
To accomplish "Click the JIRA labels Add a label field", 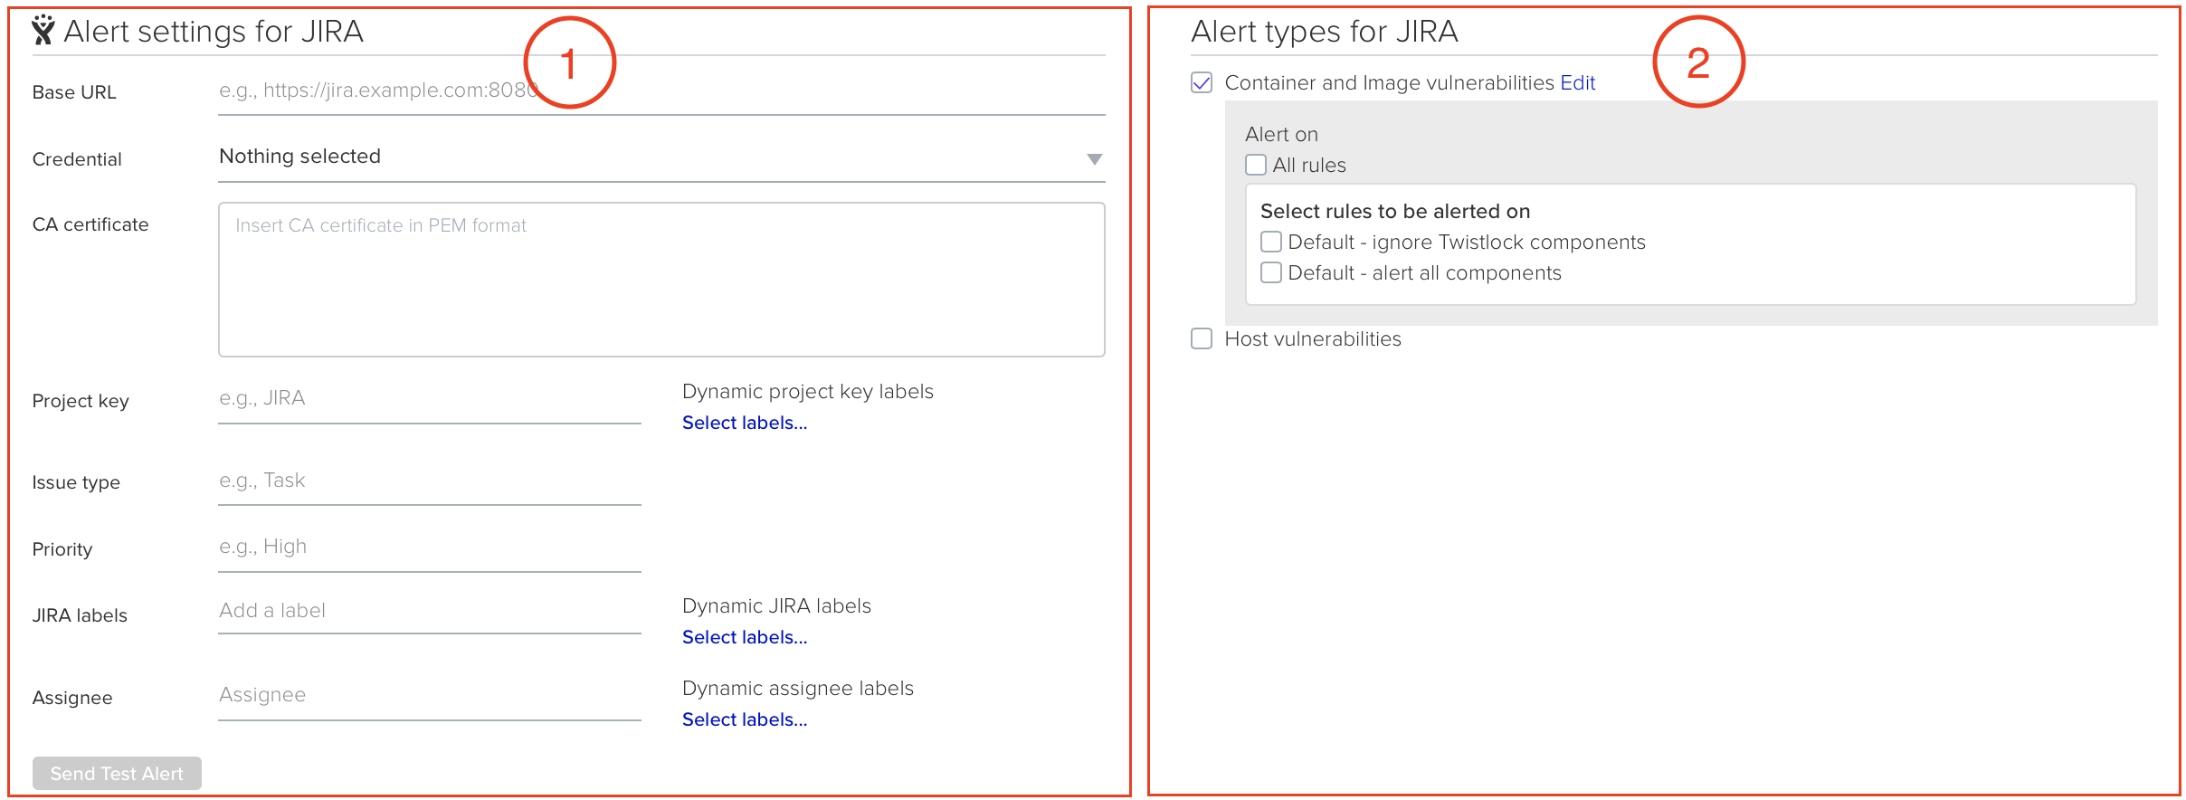I will click(430, 612).
